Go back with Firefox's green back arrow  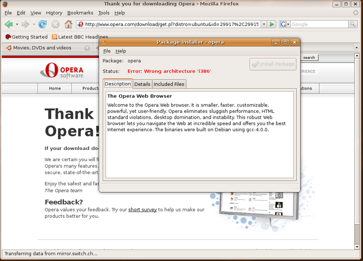pyautogui.click(x=9, y=24)
